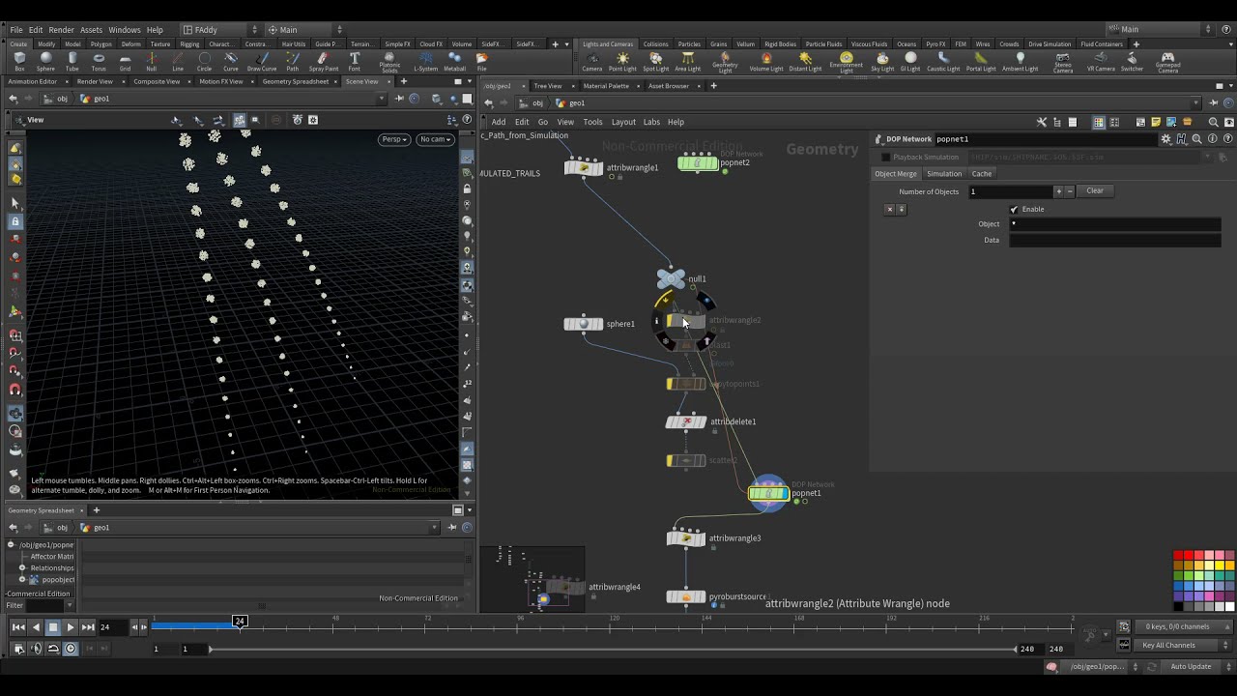Add a Volume Light
1237x696 pixels.
766,62
